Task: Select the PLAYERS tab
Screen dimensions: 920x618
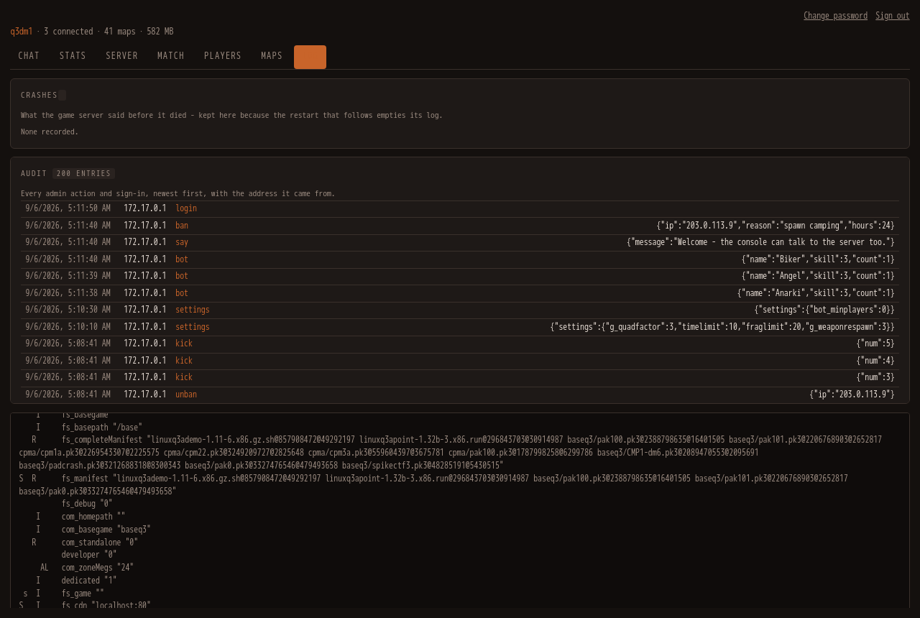Action: (223, 56)
